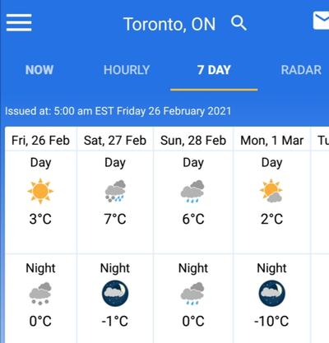Viewport: 329px width, 343px height.
Task: Select the Mon, 1 Mar column header
Action: [271, 141]
